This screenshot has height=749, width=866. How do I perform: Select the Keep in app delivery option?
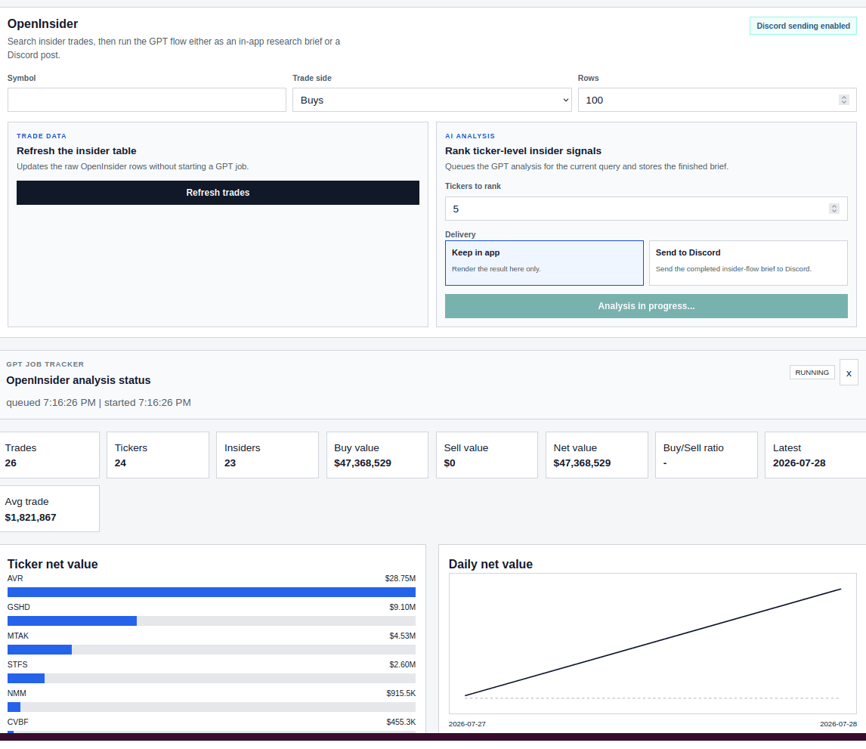click(544, 263)
